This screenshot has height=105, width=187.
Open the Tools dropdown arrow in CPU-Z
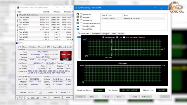coord(50,97)
